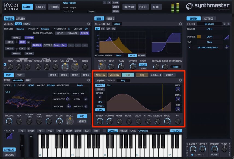Open the Voices section gear settings
Image resolution: width=234 pixels, height=159 pixels.
click(x=89, y=24)
